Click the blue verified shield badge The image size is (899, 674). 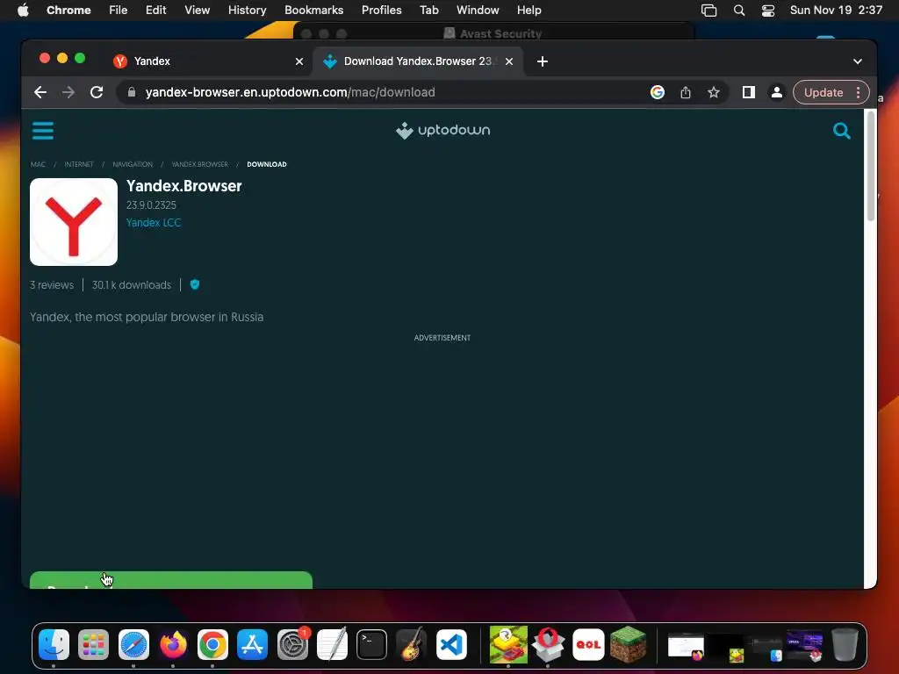pyautogui.click(x=195, y=284)
